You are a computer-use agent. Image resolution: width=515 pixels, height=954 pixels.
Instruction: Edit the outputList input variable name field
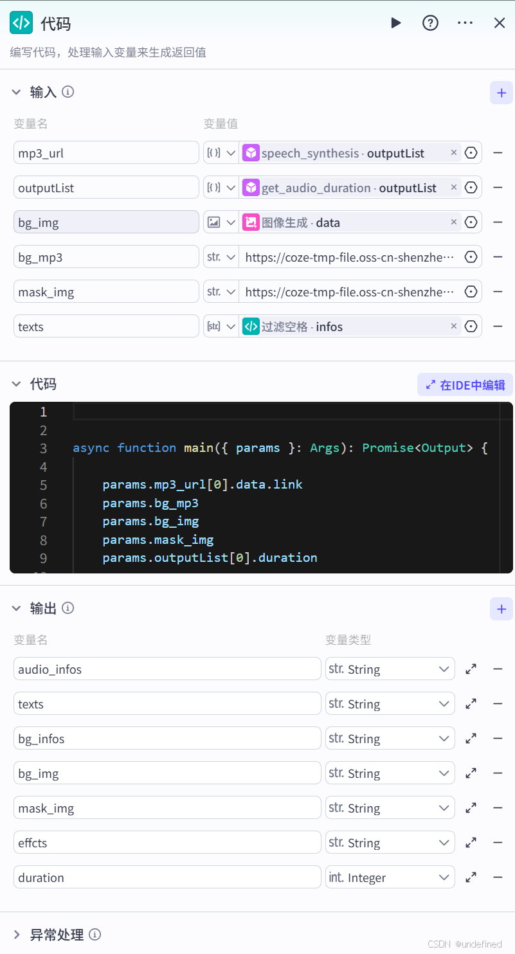(106, 188)
